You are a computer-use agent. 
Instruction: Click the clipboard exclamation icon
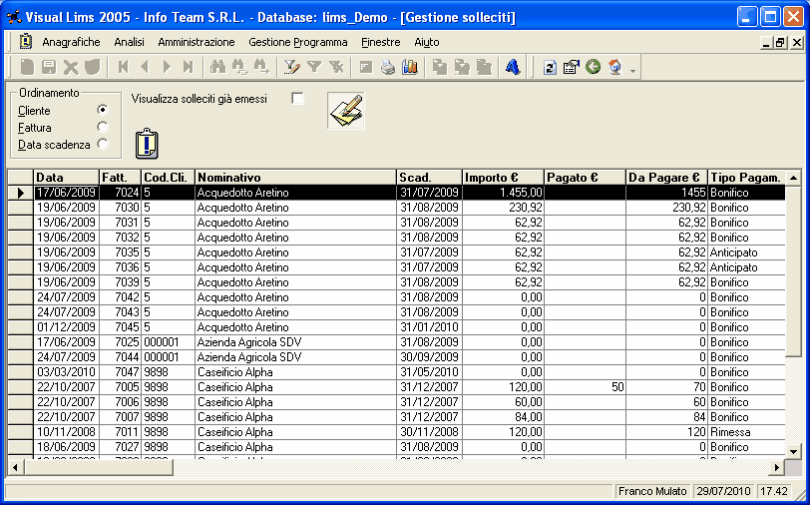click(x=147, y=143)
